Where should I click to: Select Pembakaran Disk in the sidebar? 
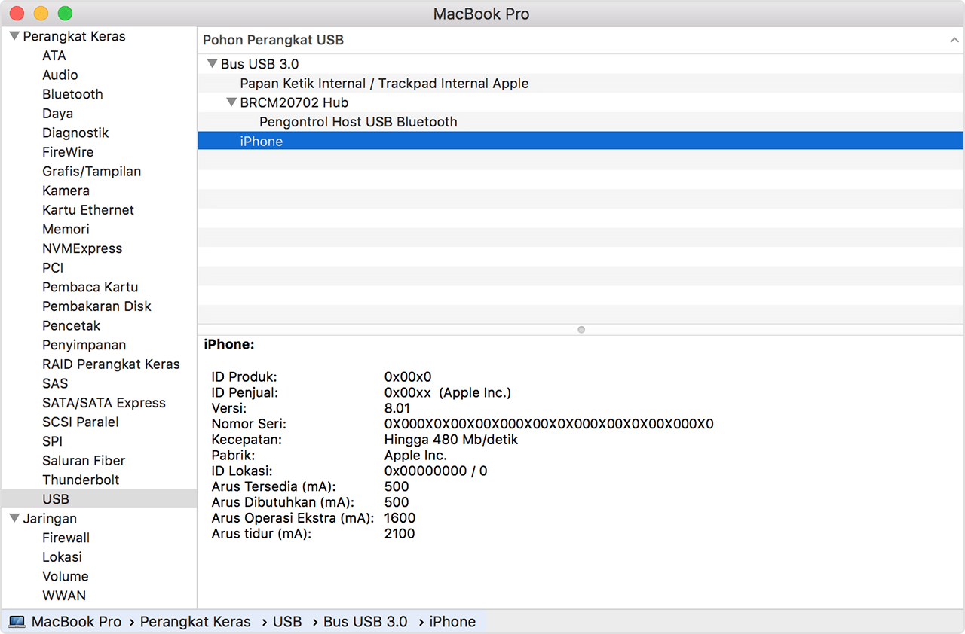click(96, 306)
